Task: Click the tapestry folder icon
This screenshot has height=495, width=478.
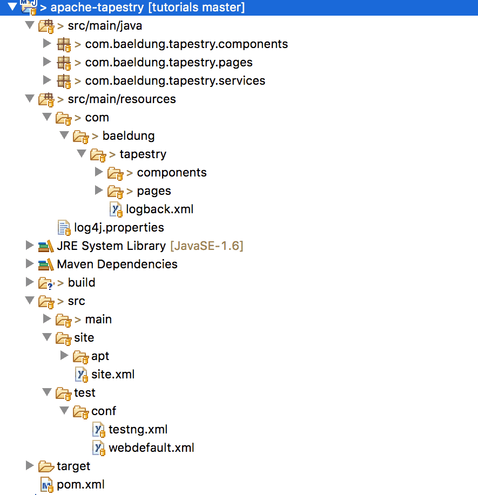Action: 98,155
